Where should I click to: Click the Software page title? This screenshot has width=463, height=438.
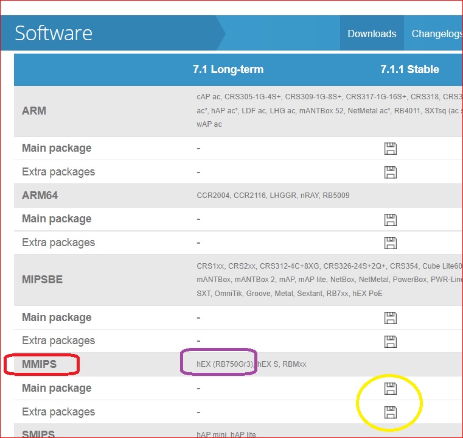tap(54, 33)
